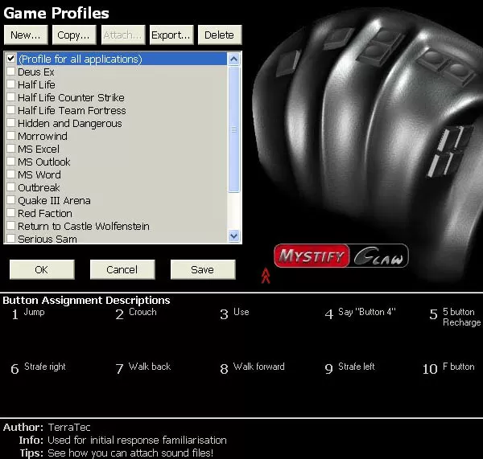Image resolution: width=483 pixels, height=459 pixels.
Task: Click the Copy... profile button
Action: pyautogui.click(x=74, y=35)
